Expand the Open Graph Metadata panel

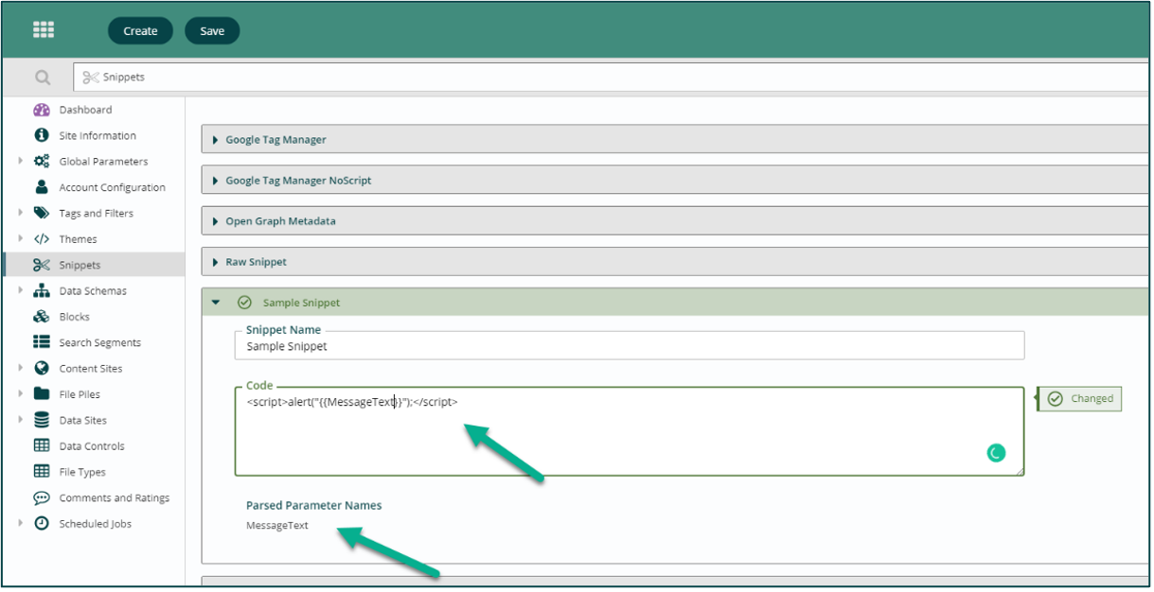tap(216, 221)
